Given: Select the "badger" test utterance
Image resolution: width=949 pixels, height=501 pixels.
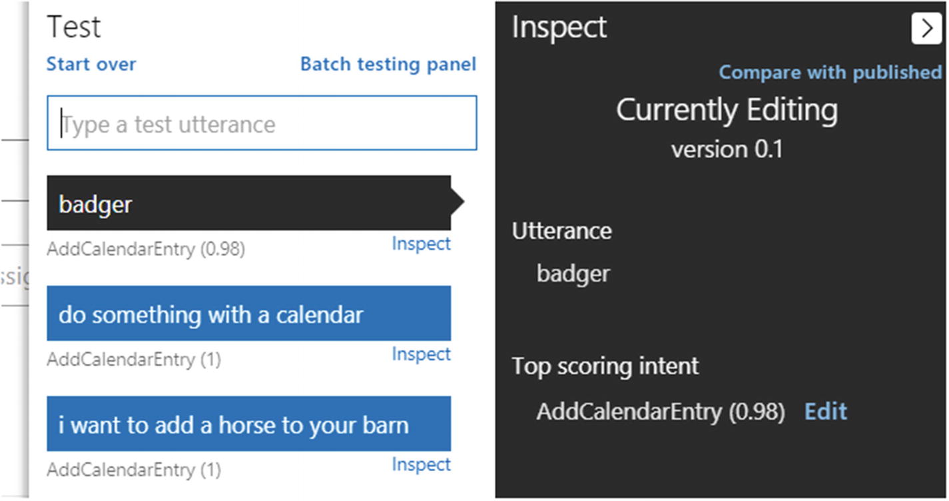Looking at the screenshot, I should pos(248,203).
